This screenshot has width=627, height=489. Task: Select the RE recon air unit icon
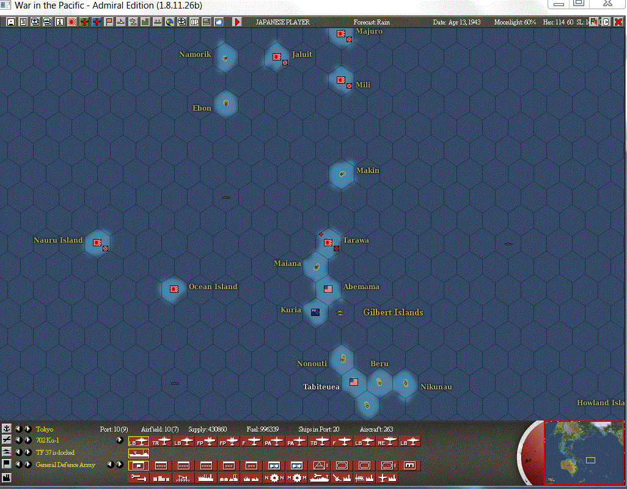[387, 441]
